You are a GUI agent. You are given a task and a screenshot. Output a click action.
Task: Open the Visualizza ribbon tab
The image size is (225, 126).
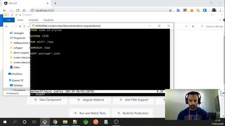tap(49, 20)
